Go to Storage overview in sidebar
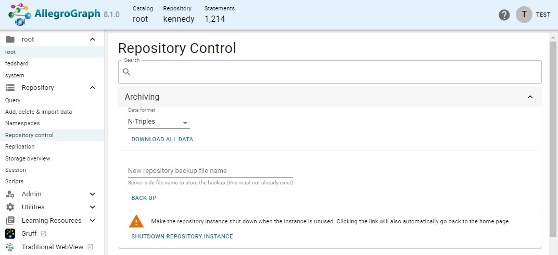The height and width of the screenshot is (255, 558). coord(28,158)
